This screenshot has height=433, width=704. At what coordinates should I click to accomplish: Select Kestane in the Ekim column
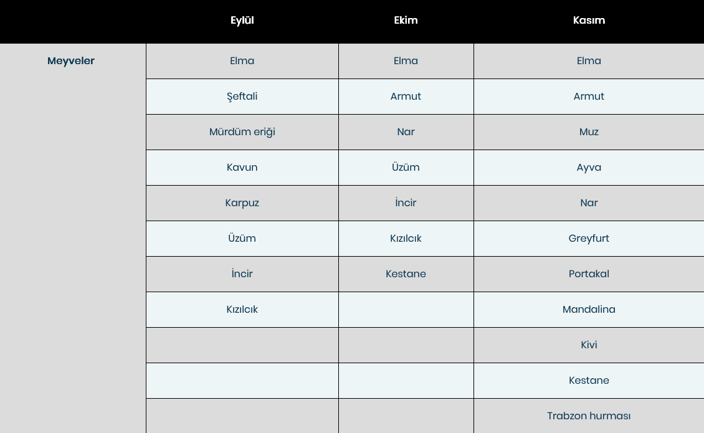406,274
